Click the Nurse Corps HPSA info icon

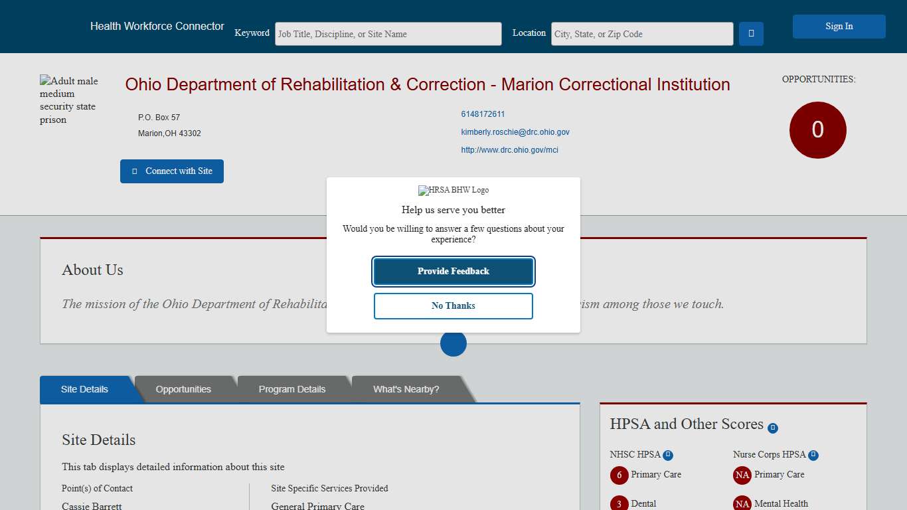(813, 454)
